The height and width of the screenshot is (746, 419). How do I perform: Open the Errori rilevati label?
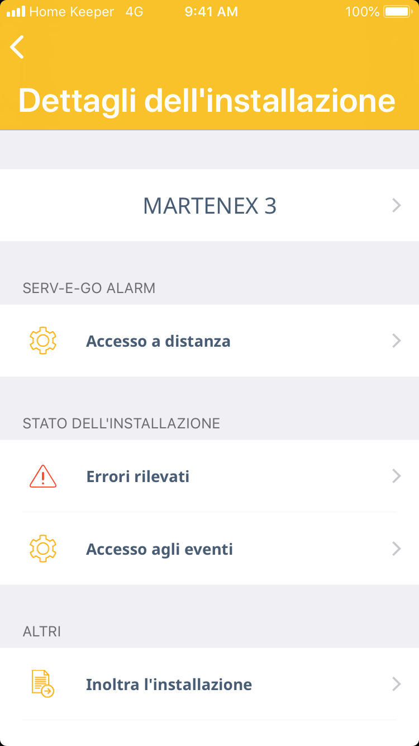[138, 476]
